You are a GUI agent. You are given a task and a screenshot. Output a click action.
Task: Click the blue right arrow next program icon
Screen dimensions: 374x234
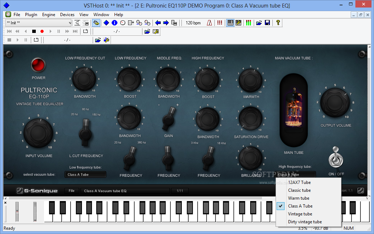point(166,23)
